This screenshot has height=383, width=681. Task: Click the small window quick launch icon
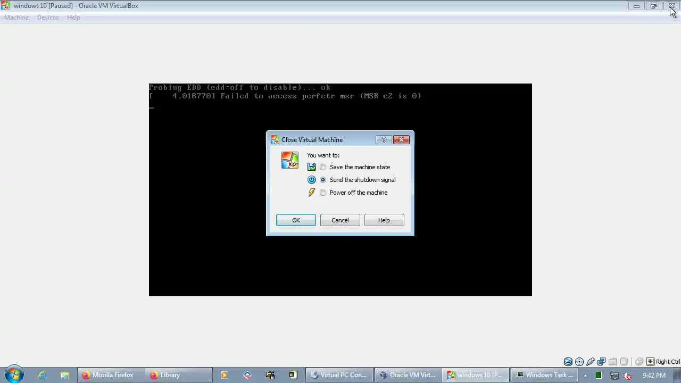point(293,375)
